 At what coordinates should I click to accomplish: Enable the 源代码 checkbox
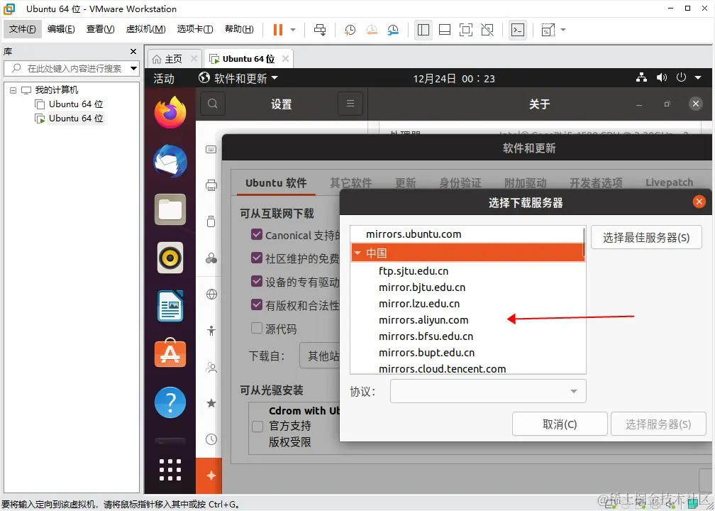click(257, 328)
